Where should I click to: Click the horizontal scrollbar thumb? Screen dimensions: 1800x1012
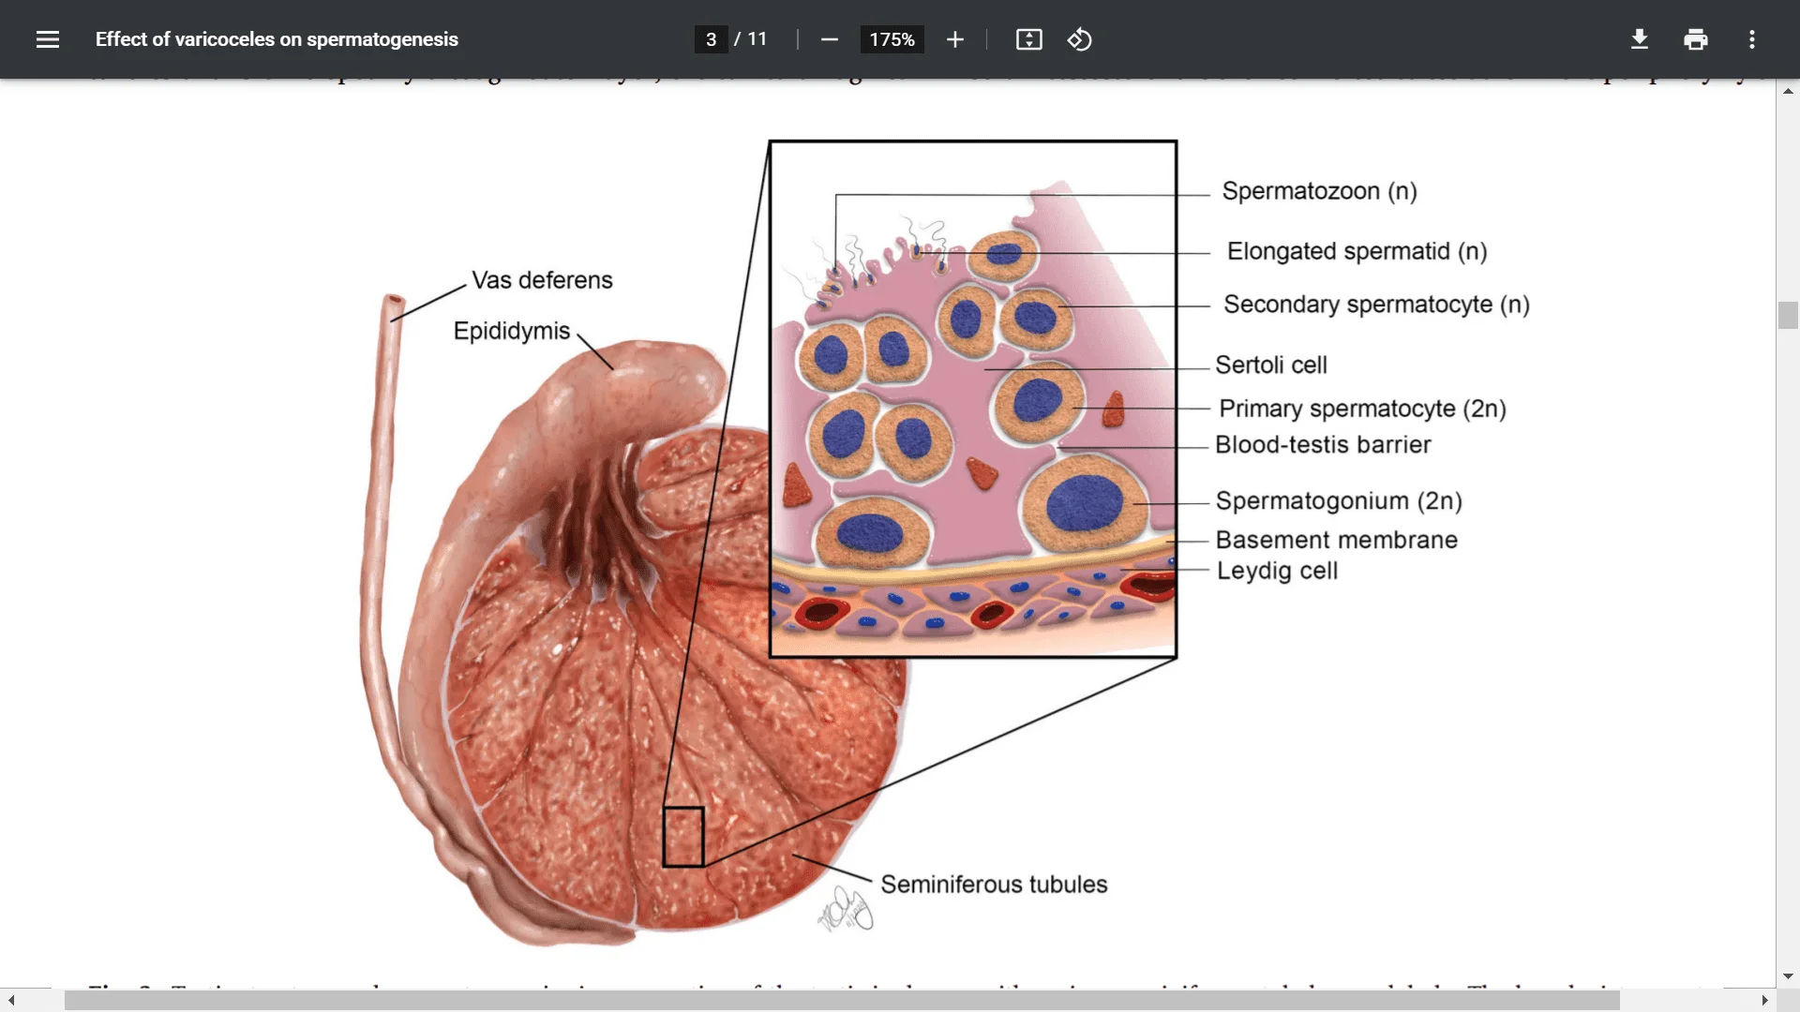pos(842,1001)
